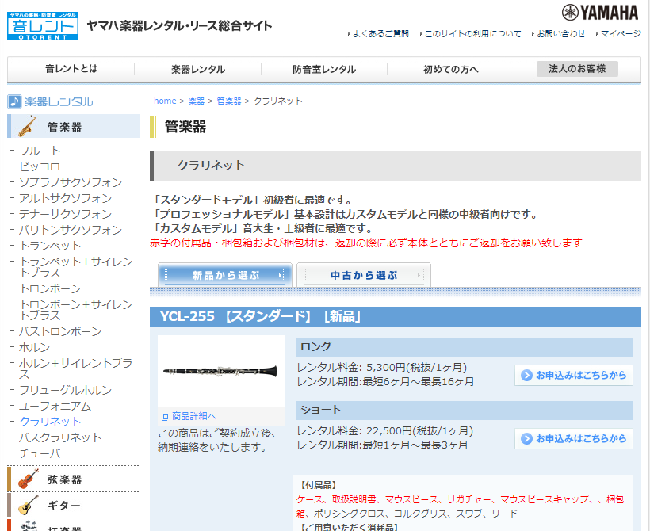This screenshot has height=531, width=650.
Task: Click the YCL-255 【スタンダード】 product title
Action: pyautogui.click(x=260, y=317)
